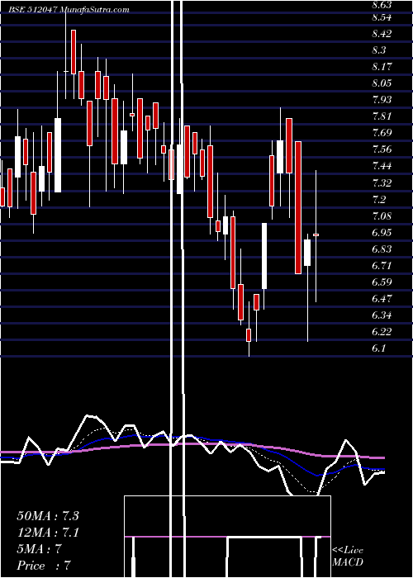Image resolution: width=413 pixels, height=578 pixels.
Task: Click the BSE 512047 MunafaSutra.com title text
Action: tap(69, 10)
